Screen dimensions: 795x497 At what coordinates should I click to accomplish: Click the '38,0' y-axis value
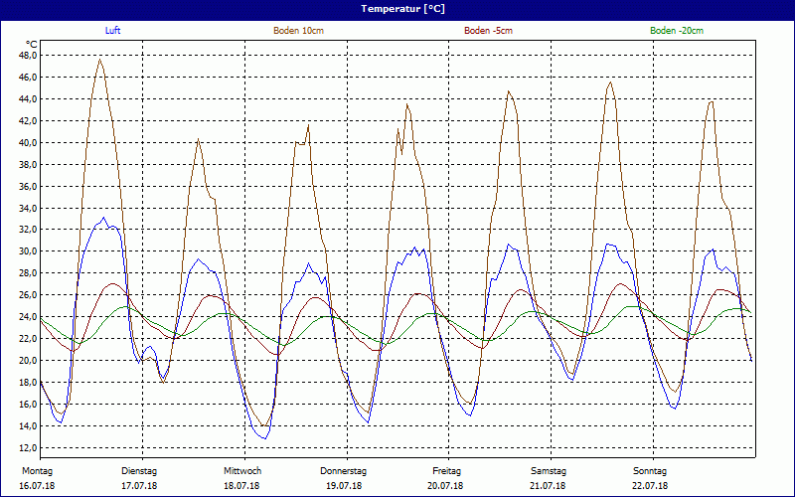click(x=29, y=164)
